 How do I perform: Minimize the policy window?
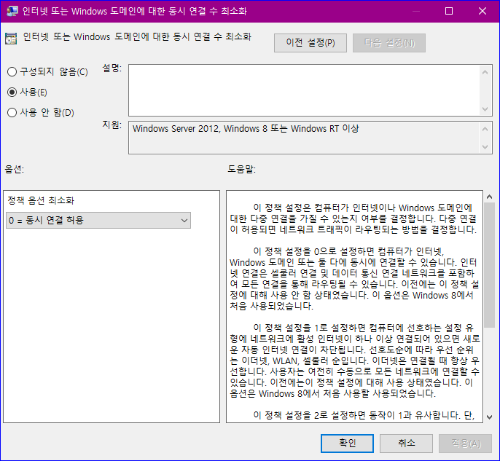click(x=415, y=11)
